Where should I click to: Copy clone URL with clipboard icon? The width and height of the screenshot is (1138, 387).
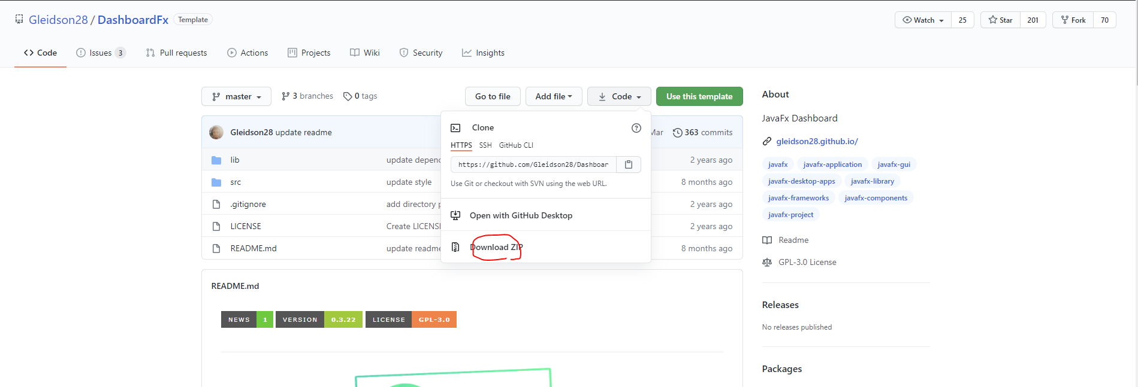click(x=629, y=164)
